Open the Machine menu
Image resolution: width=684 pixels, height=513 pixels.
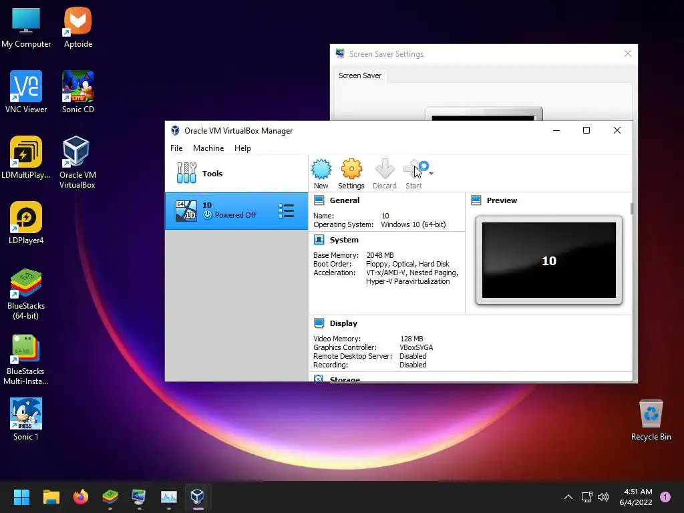208,148
